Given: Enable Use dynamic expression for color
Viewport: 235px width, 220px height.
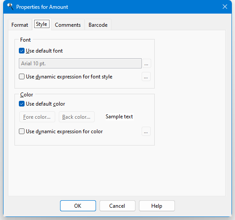Looking at the screenshot, I should tap(22, 131).
